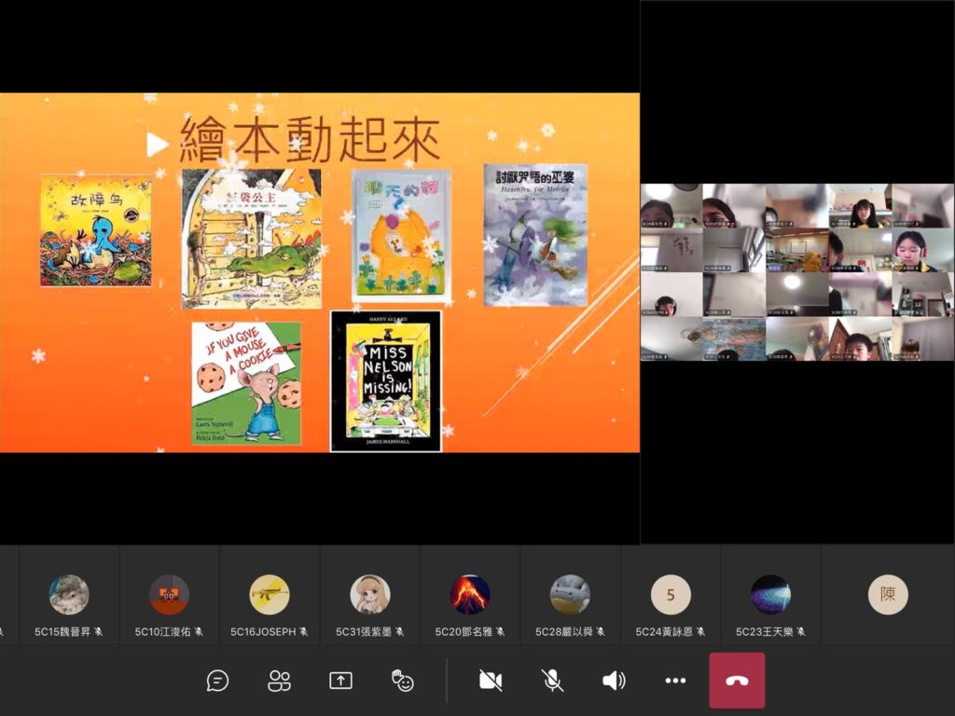Tap the golden rifle avatar of 5C16JOSEPH
The height and width of the screenshot is (716, 955).
[270, 594]
